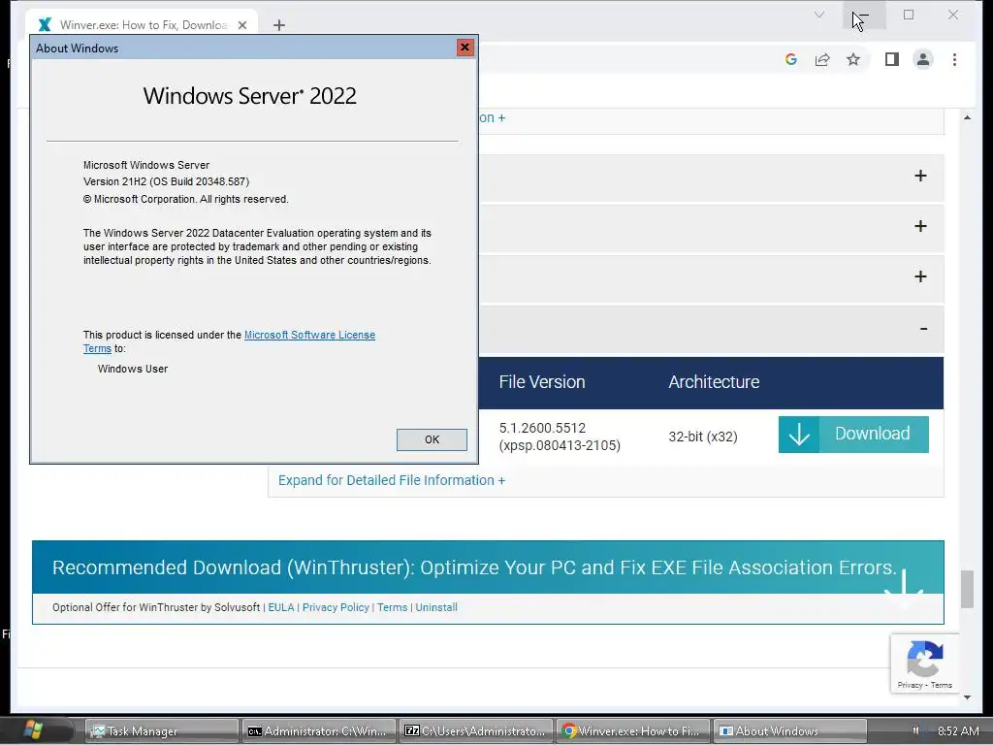Click the download arrow icon beside Download
The height and width of the screenshot is (745, 993).
[x=799, y=434]
